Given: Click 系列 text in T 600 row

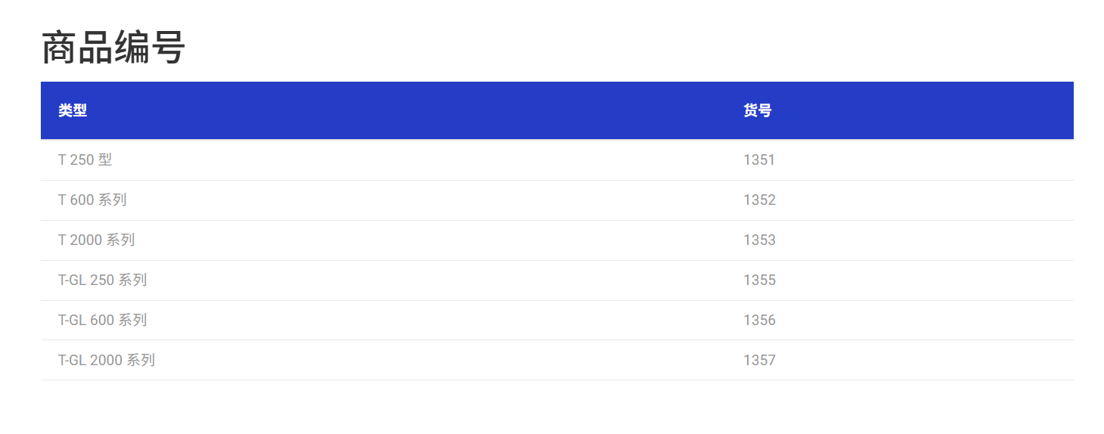Looking at the screenshot, I should 113,200.
